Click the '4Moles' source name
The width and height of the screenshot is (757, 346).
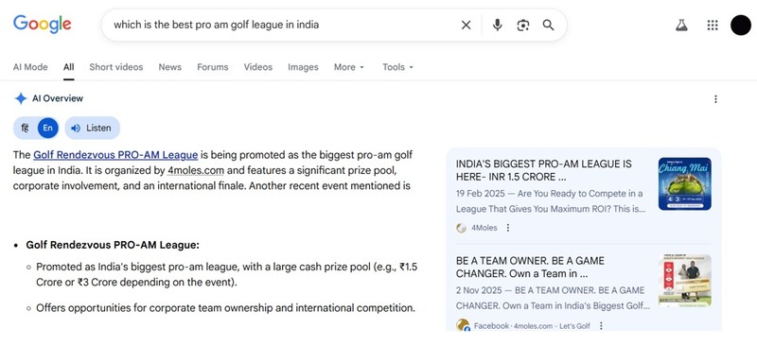point(484,228)
